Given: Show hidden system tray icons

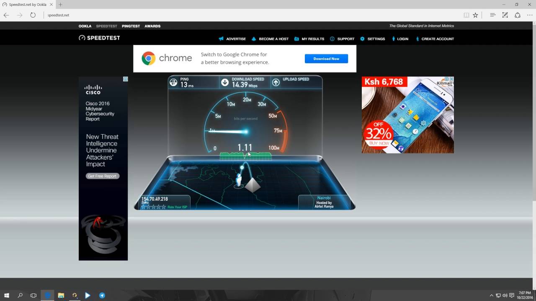Looking at the screenshot, I should (492, 296).
